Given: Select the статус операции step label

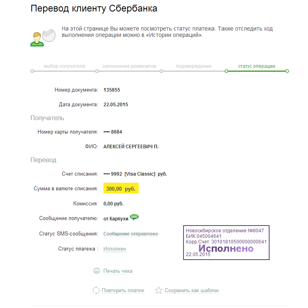Looking at the screenshot, I should (x=256, y=66).
